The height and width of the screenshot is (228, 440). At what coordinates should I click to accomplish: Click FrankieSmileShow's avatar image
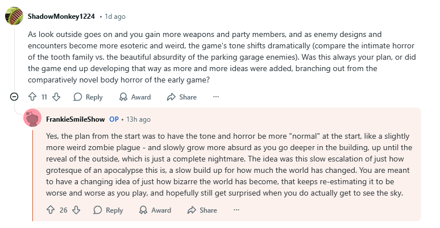coord(33,119)
